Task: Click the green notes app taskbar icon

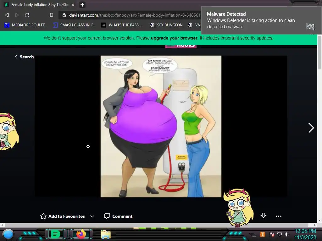Action: pos(55,234)
